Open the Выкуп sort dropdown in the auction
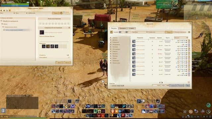Image resolution: width=212 pixels, height=119 pixels. tap(181, 38)
